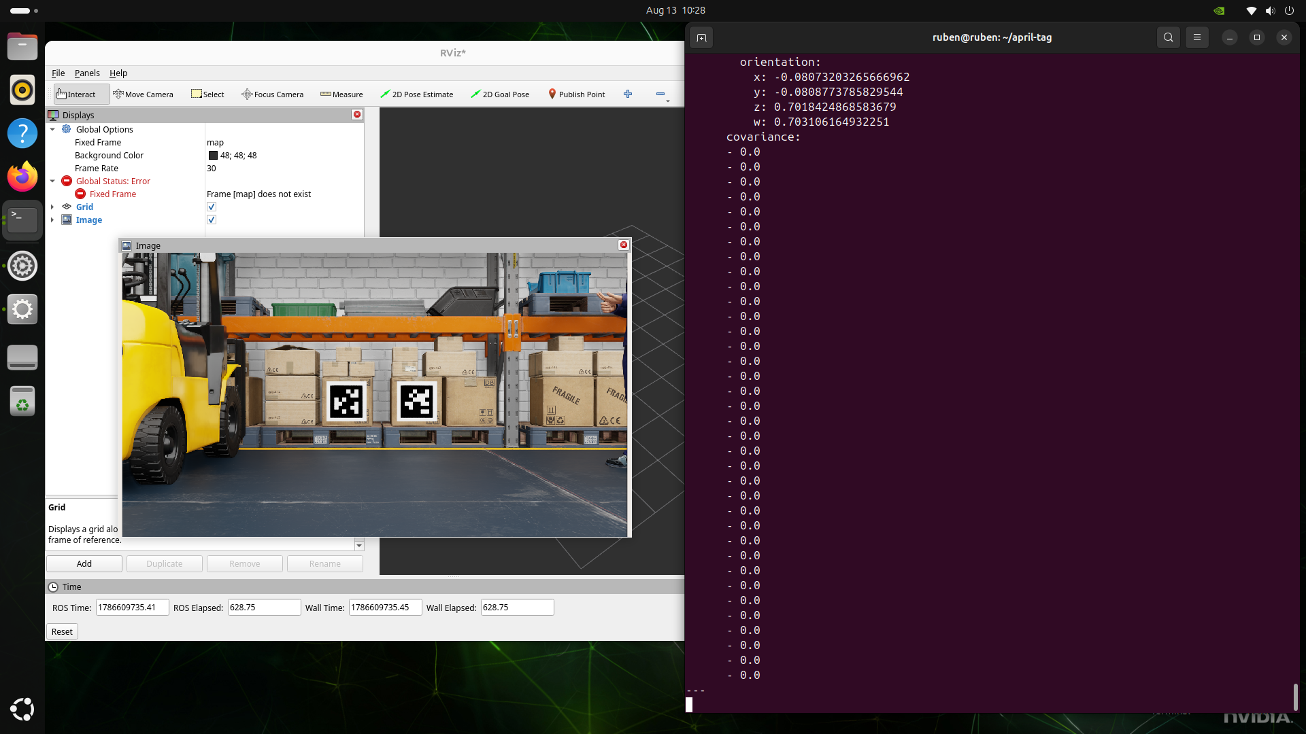
Task: Click the Global Options gear icon
Action: 67,129
